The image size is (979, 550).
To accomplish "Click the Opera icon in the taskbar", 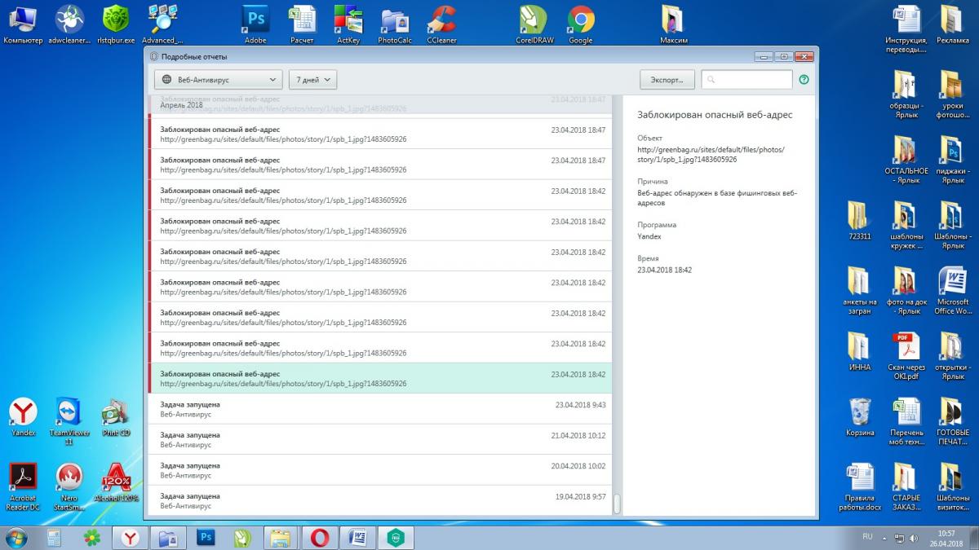I will point(318,538).
